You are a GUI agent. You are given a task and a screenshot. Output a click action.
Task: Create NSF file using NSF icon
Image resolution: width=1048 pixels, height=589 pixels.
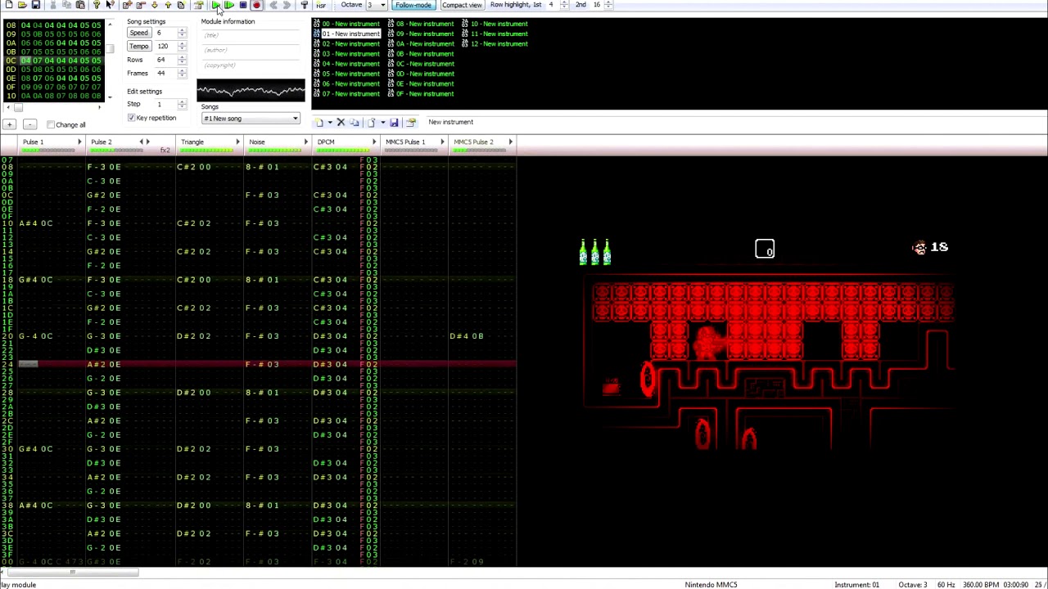[321, 5]
